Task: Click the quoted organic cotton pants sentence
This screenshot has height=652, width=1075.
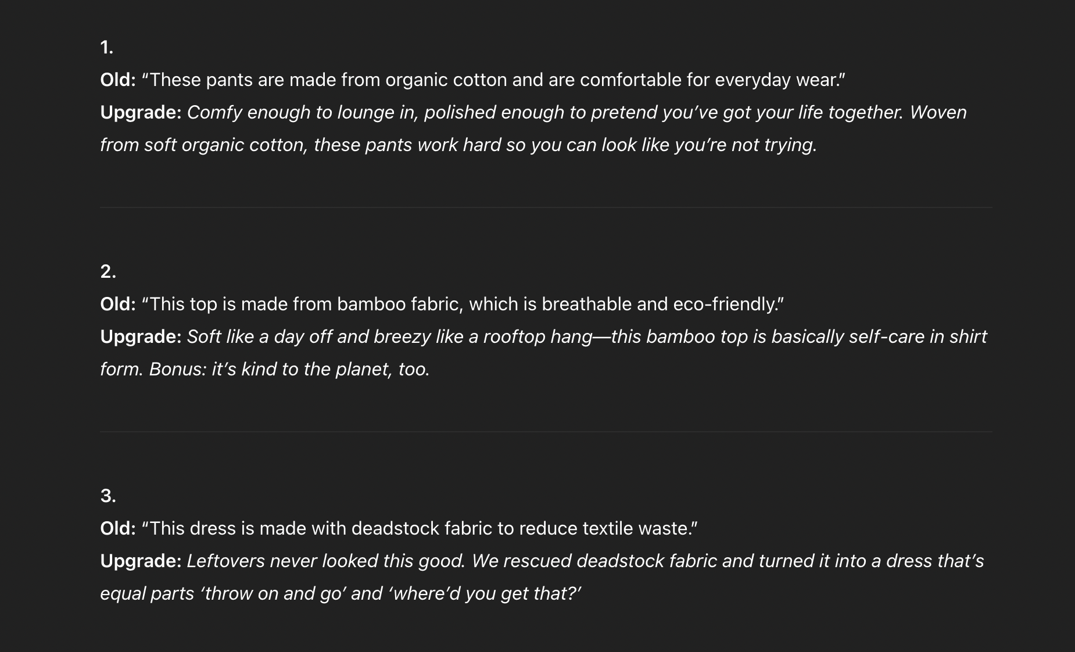Action: [493, 80]
